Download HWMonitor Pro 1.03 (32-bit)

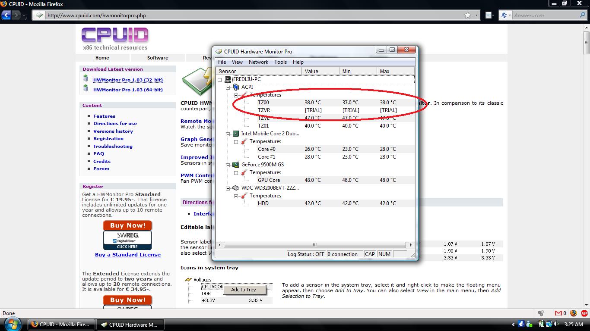coord(128,80)
